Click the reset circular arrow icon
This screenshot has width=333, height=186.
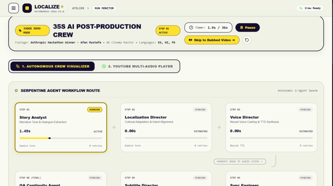click(247, 40)
